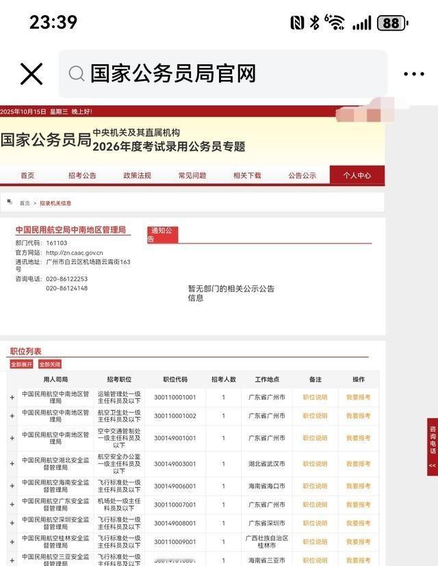Open the 个人中心 navigation tab
The height and width of the screenshot is (566, 438).
pos(357,175)
